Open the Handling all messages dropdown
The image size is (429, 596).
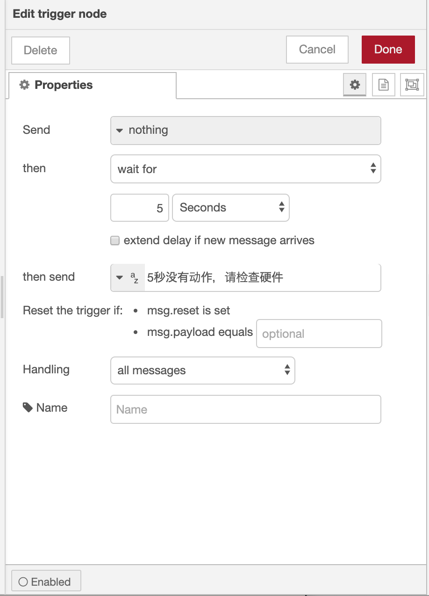click(202, 370)
